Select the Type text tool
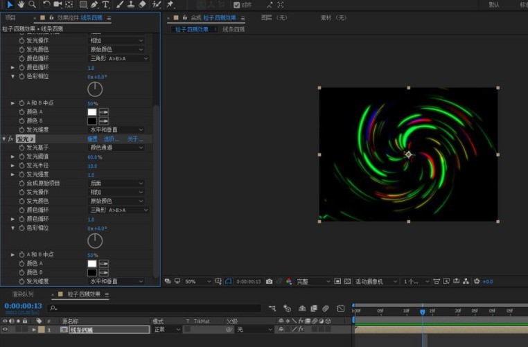528x347 pixels. pos(105,4)
